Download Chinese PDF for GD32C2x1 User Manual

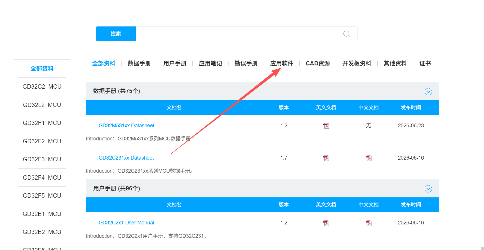pos(369,223)
